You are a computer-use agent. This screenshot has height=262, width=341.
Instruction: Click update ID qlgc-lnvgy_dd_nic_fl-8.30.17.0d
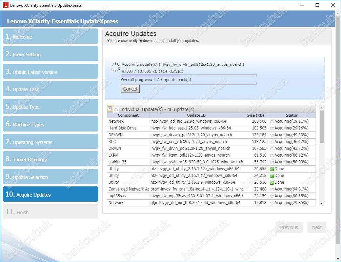[x=195, y=203]
